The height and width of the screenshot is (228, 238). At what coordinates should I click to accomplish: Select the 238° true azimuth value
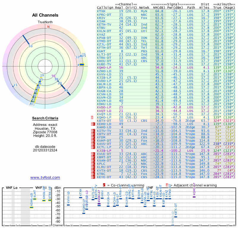tap(217, 144)
